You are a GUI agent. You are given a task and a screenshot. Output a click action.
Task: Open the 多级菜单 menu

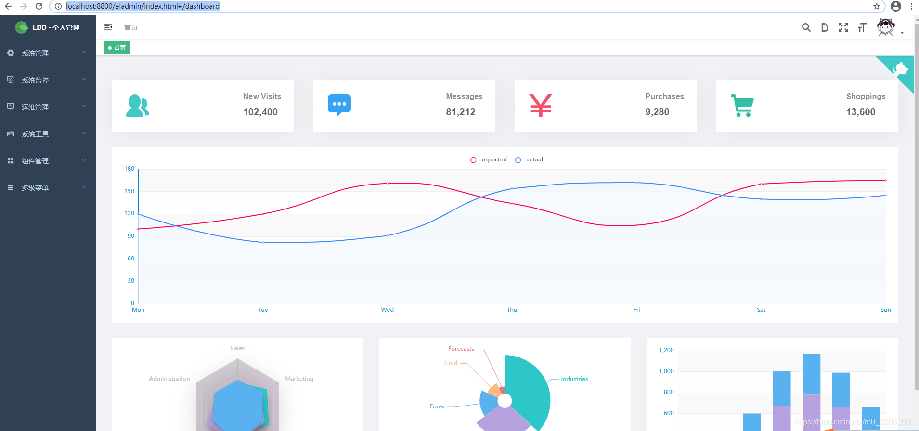pyautogui.click(x=48, y=188)
